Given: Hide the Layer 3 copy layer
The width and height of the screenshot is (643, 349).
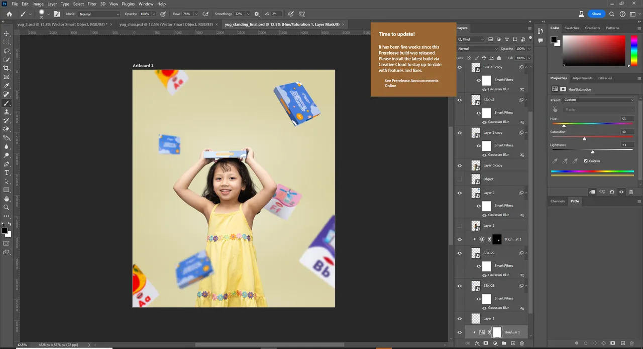Looking at the screenshot, I should pyautogui.click(x=459, y=133).
